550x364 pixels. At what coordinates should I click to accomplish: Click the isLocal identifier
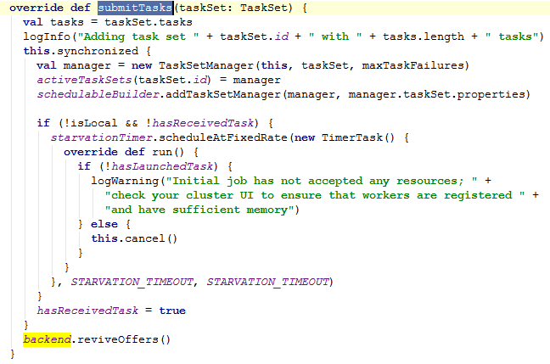[x=94, y=123]
